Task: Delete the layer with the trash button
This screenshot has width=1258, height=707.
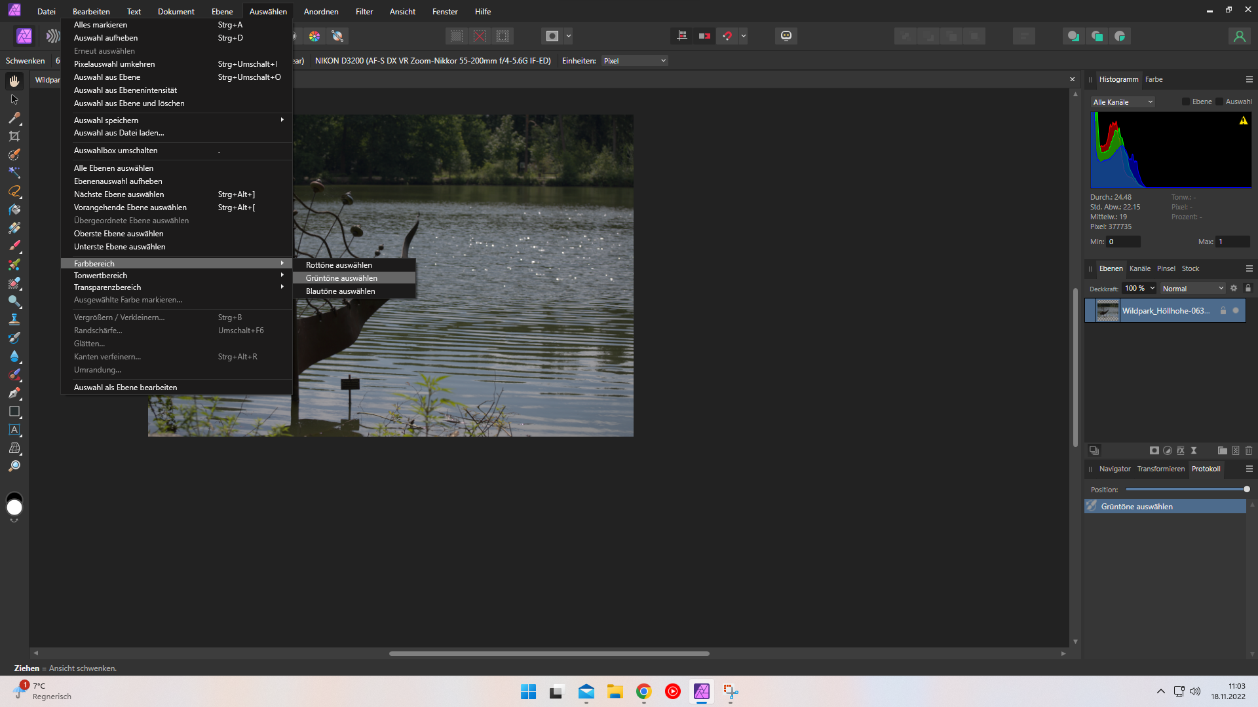Action: tap(1248, 451)
